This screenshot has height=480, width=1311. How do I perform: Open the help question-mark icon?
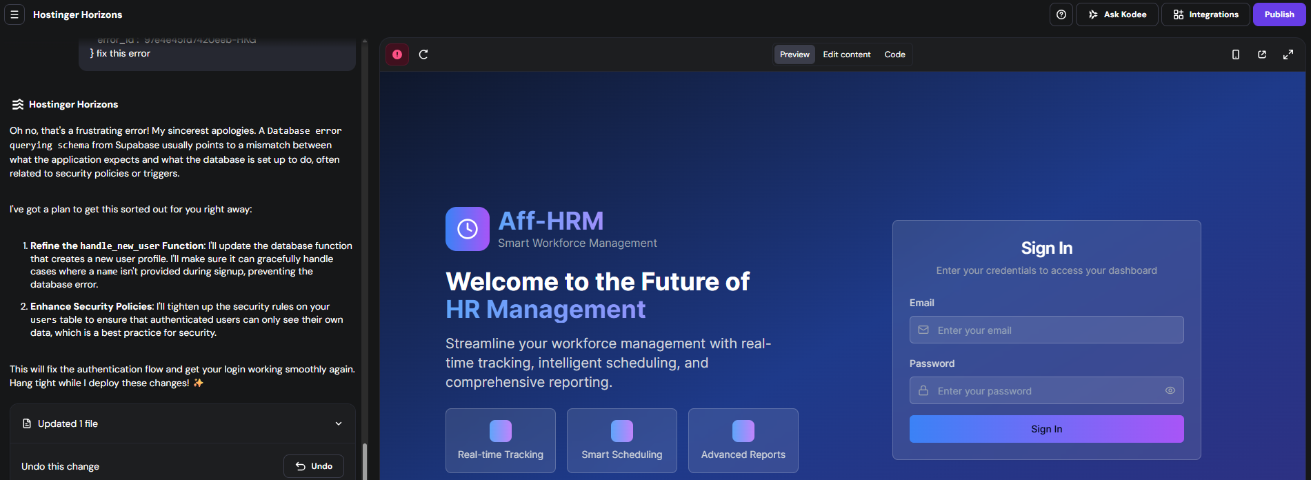point(1061,14)
